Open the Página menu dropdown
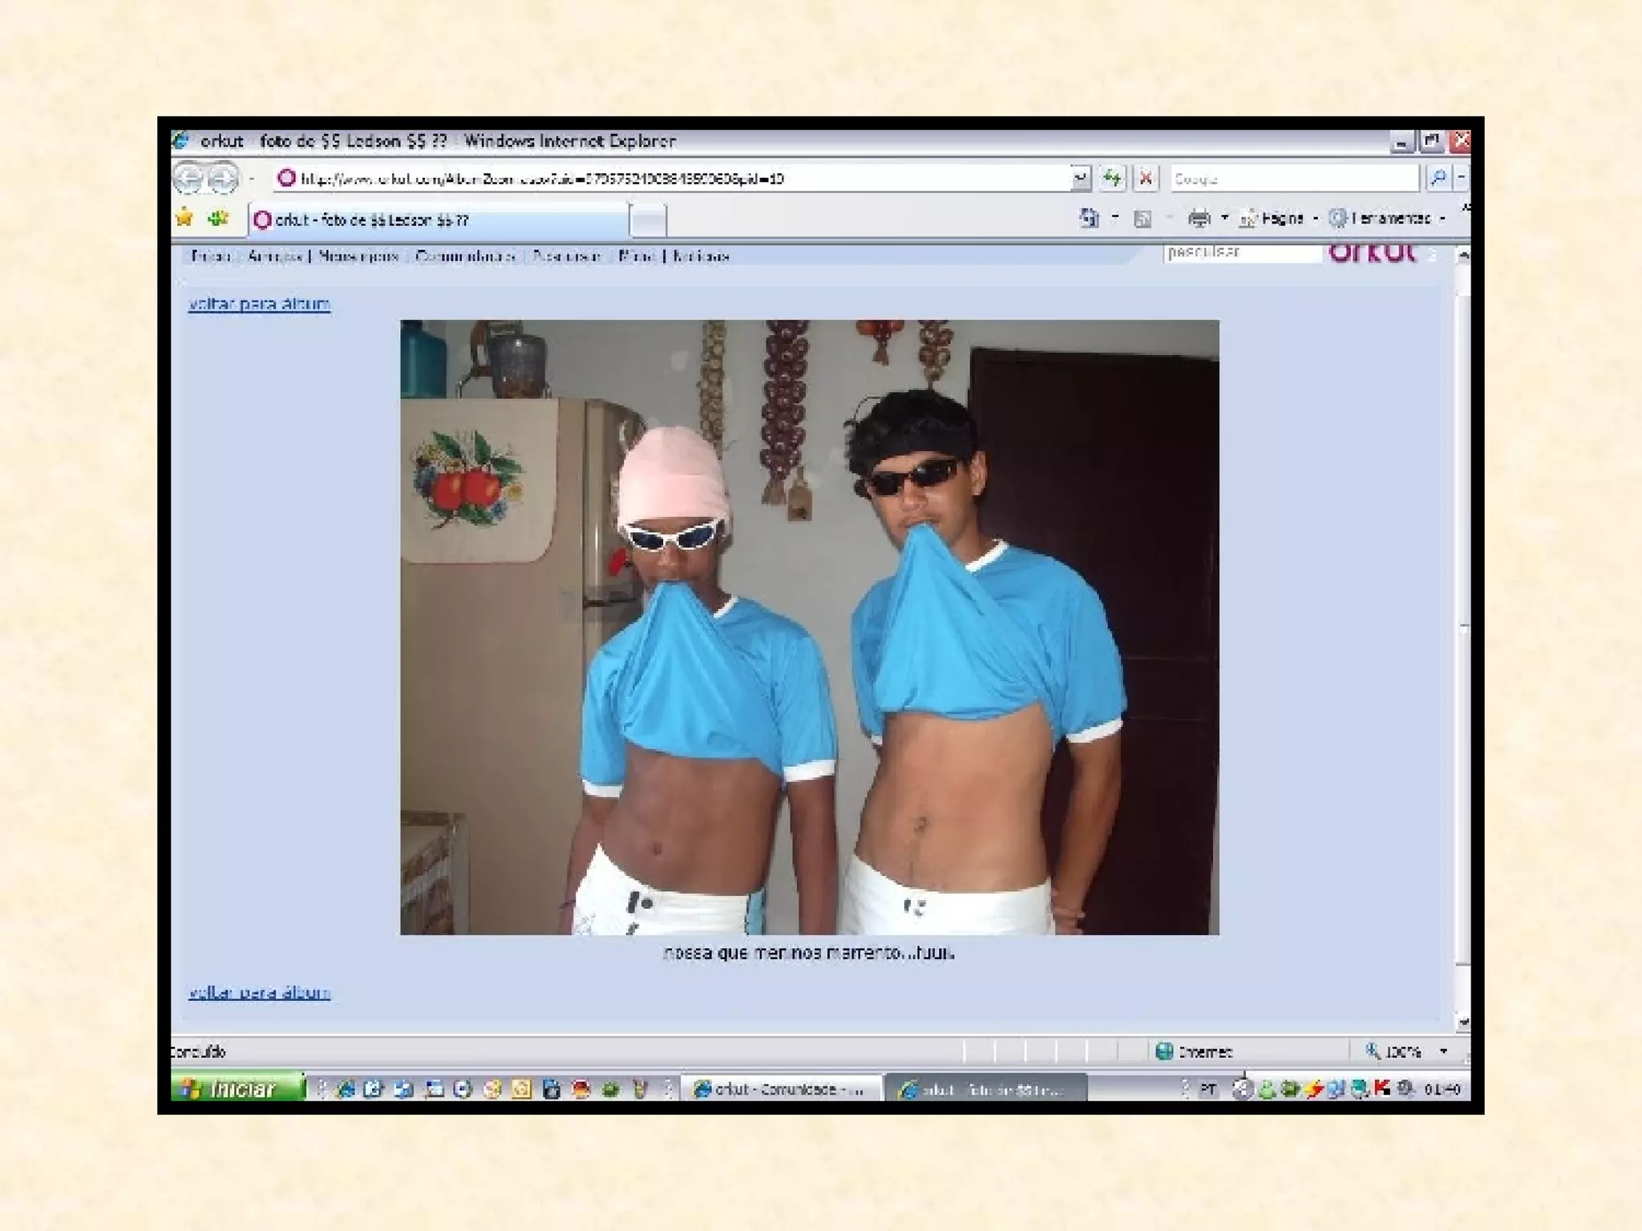This screenshot has width=1642, height=1231. point(1281,218)
